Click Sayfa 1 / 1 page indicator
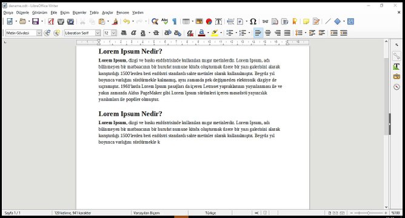This screenshot has height=218, width=405. click(12, 213)
